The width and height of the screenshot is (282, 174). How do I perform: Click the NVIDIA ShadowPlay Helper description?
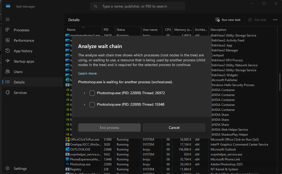point(230,134)
